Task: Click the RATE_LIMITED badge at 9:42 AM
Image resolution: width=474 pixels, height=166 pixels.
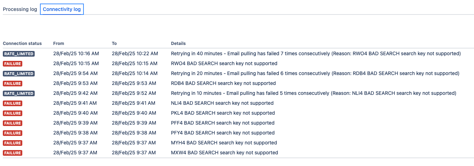Action: 19,93
